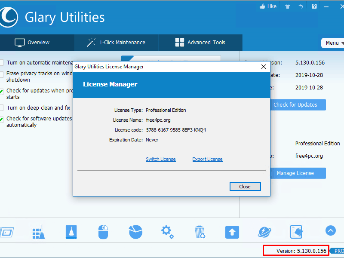Click the Switch License link
The width and height of the screenshot is (344, 258).
point(161,159)
